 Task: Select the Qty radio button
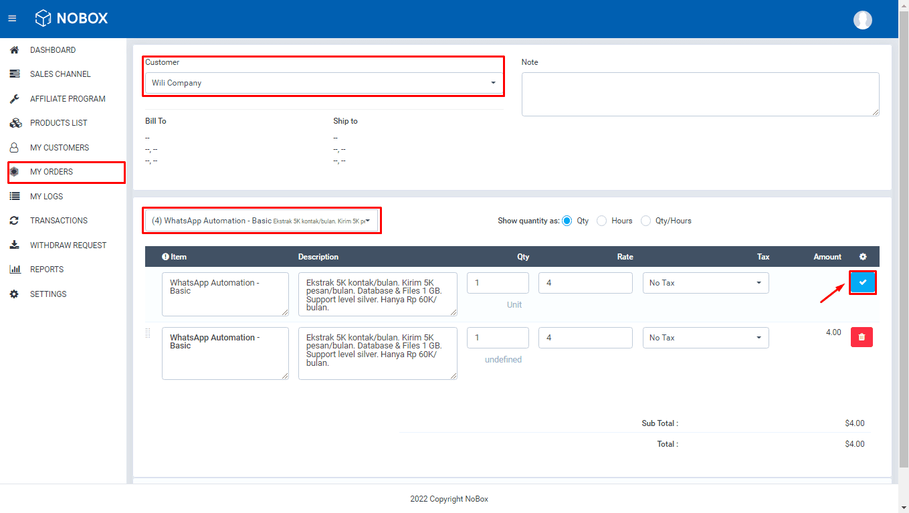point(567,220)
